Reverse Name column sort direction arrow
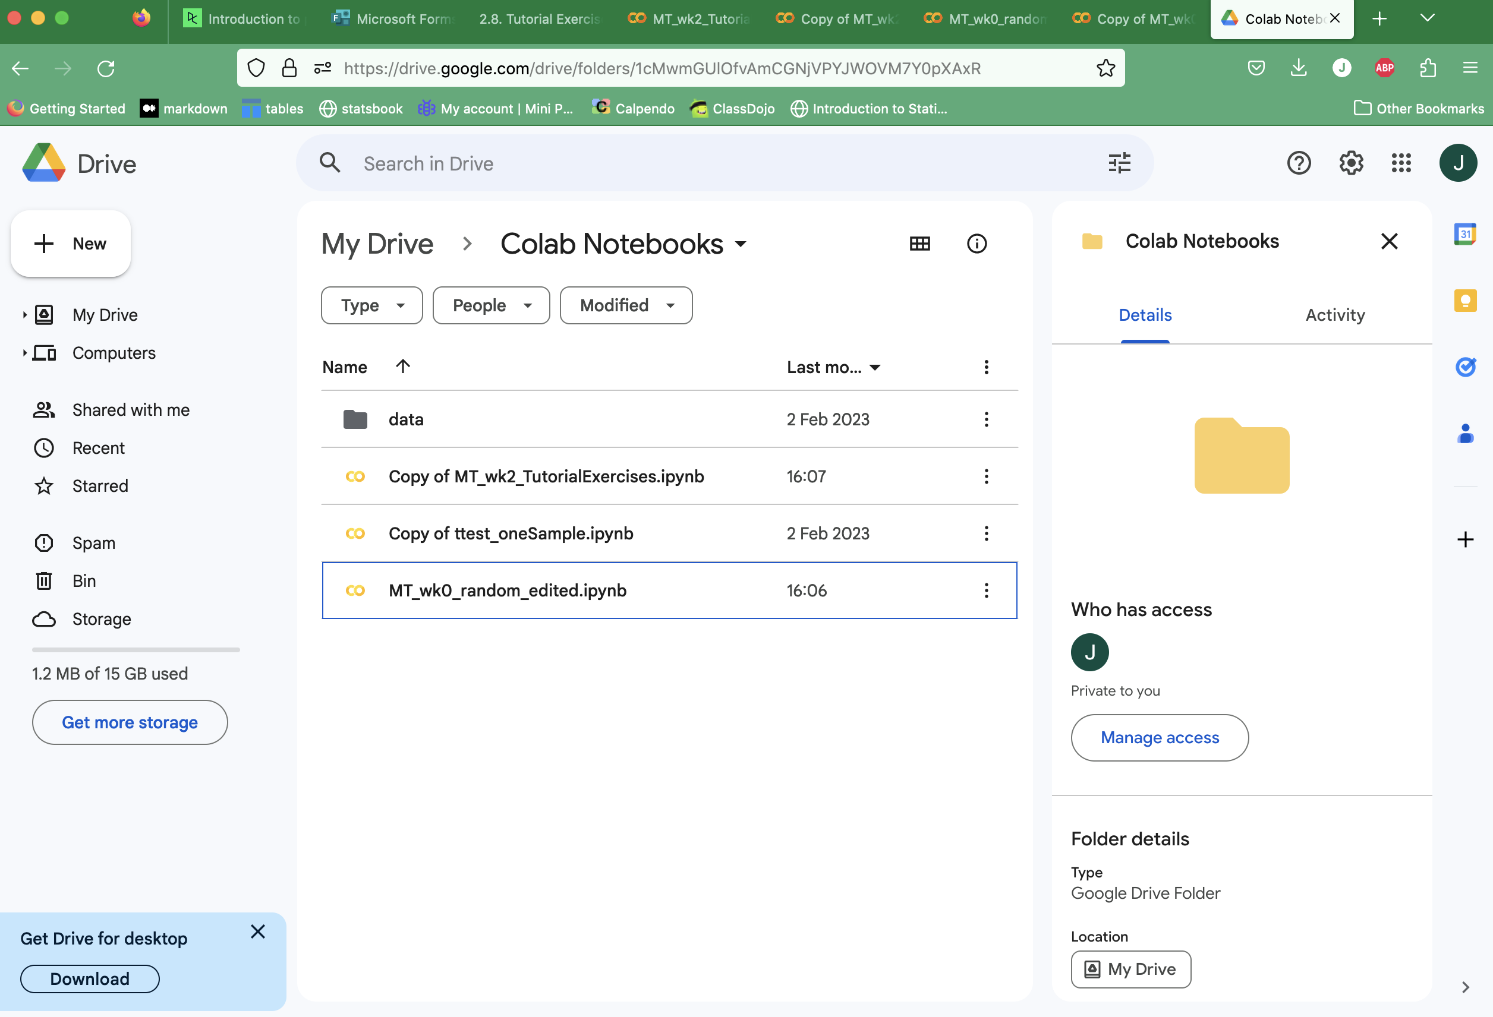This screenshot has height=1017, width=1493. (403, 367)
